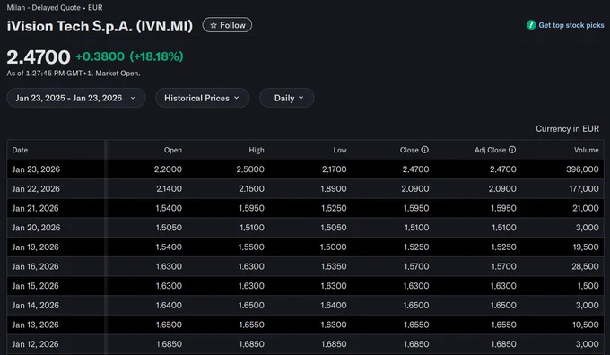Image resolution: width=610 pixels, height=355 pixels.
Task: Click the current price 2.4700 headline
Action: [39, 57]
